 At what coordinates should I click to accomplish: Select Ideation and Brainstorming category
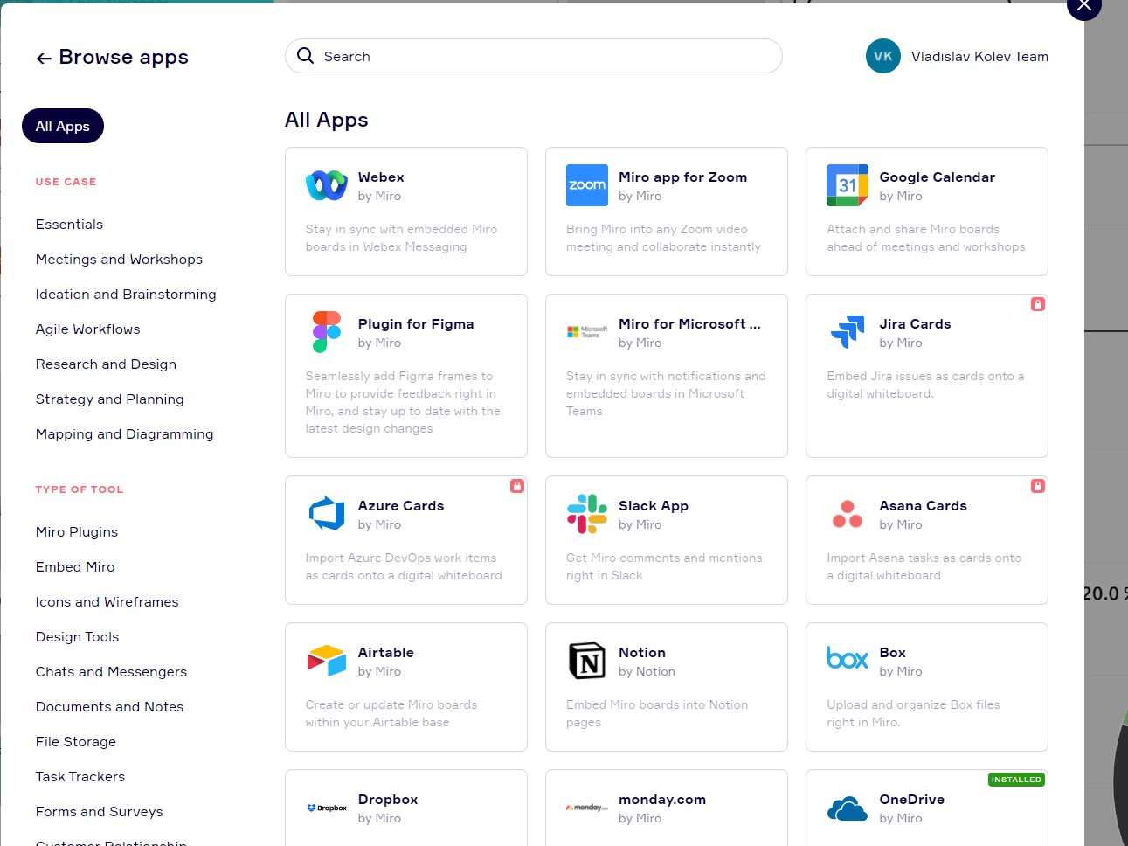click(126, 295)
